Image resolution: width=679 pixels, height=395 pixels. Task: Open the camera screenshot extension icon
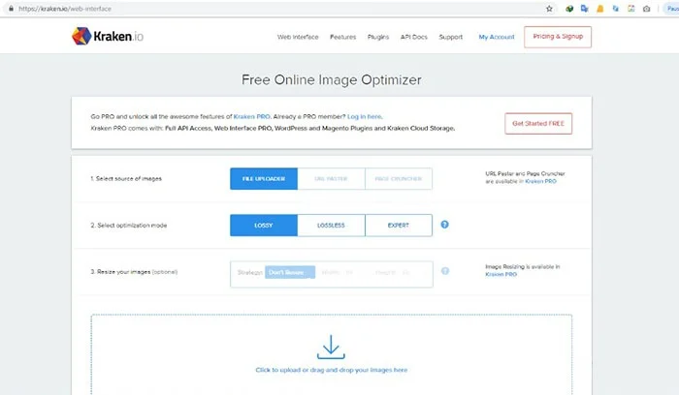(x=647, y=9)
